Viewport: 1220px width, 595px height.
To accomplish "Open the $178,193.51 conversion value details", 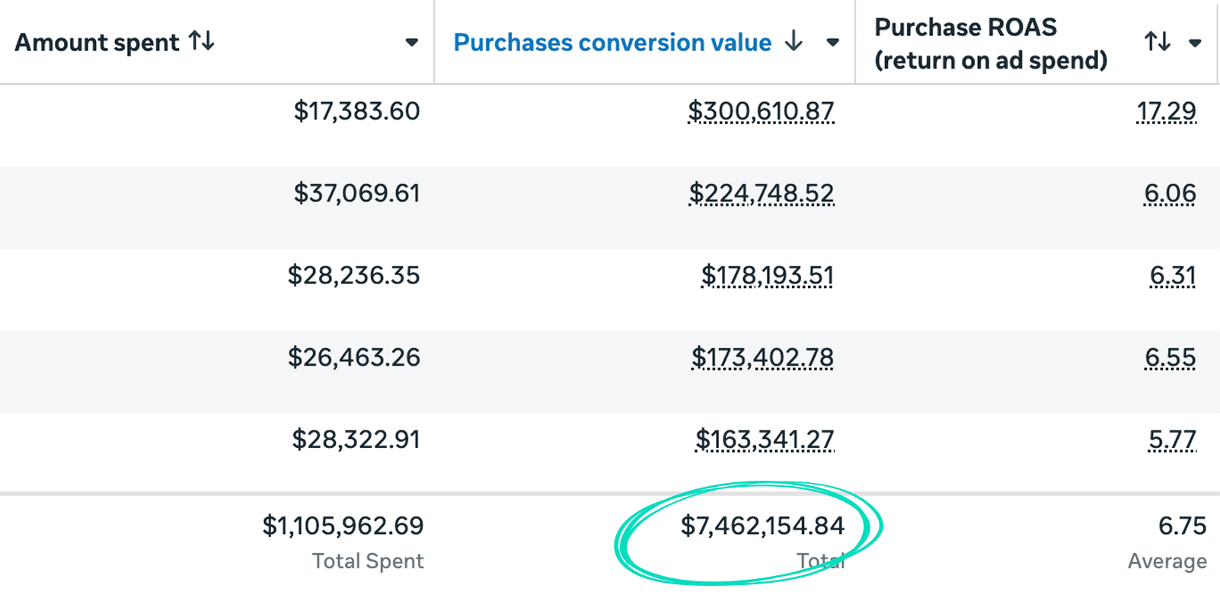I will click(x=767, y=276).
